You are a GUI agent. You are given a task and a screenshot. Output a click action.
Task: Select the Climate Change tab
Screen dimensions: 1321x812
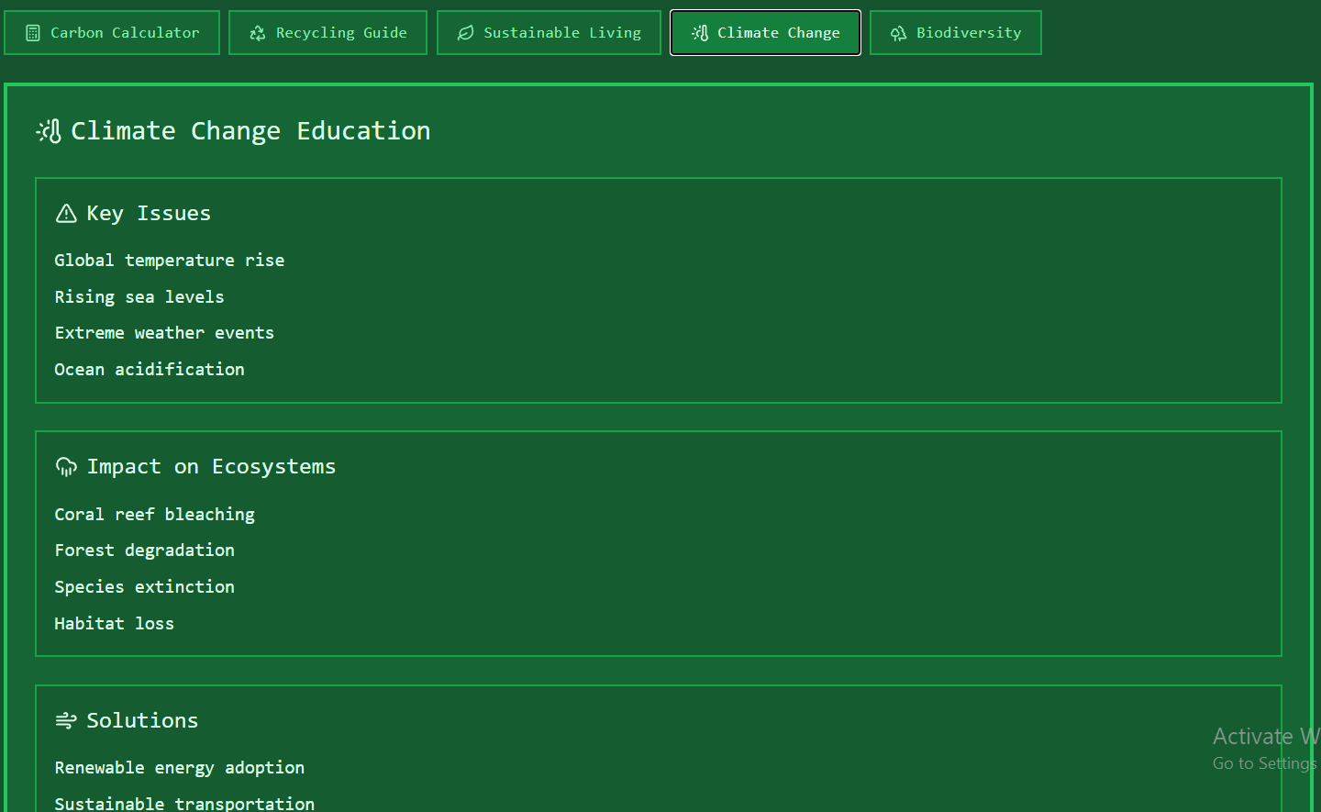765,33
